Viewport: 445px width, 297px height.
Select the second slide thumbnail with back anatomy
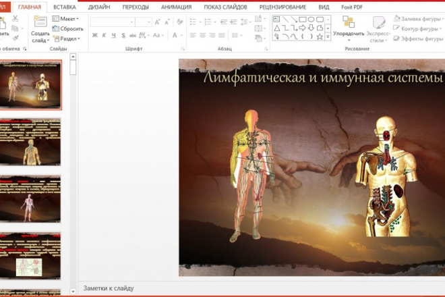30,142
